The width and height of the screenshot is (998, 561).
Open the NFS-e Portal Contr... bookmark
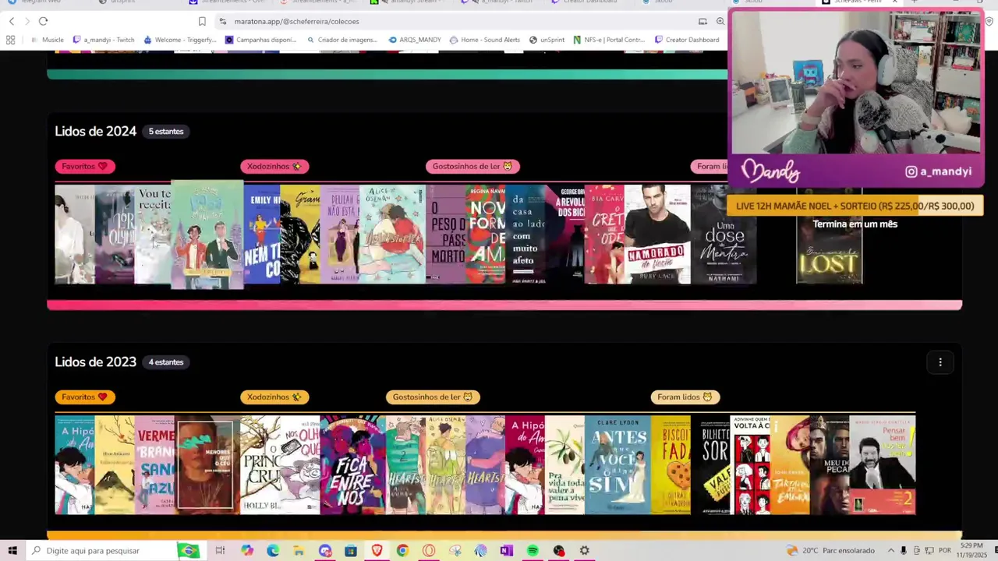(609, 40)
